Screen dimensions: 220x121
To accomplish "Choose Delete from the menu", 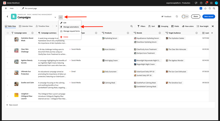I will (70, 37).
